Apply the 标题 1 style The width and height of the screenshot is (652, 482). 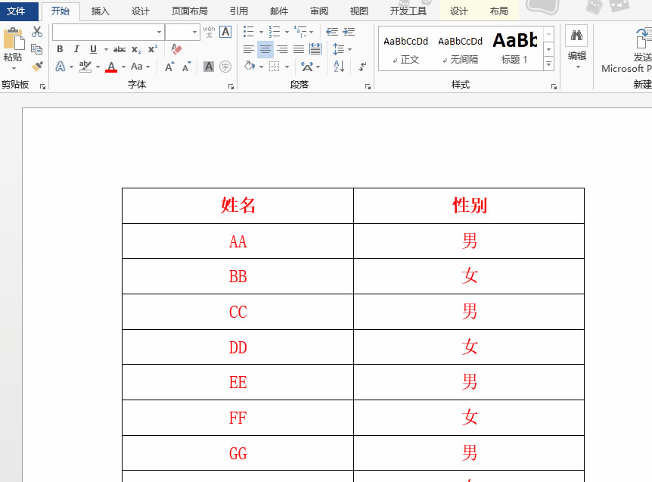click(515, 48)
